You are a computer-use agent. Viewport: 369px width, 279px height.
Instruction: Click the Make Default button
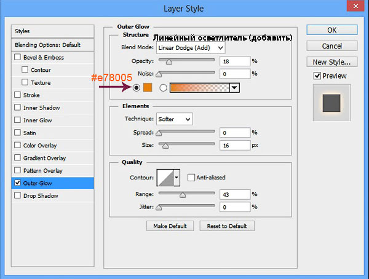coord(170,226)
